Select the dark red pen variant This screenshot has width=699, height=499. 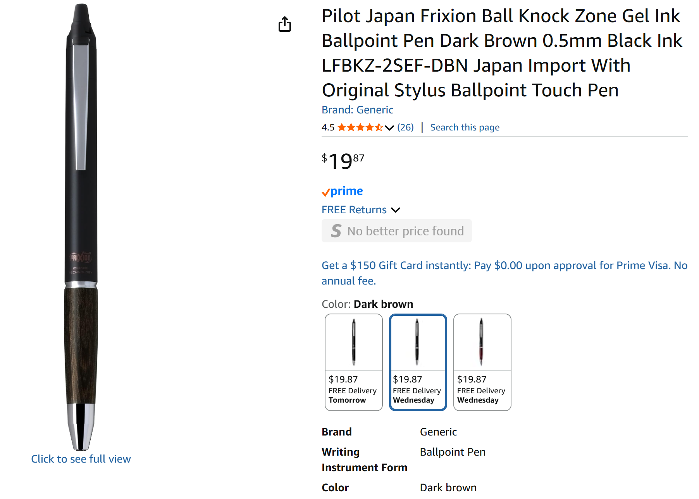point(482,362)
